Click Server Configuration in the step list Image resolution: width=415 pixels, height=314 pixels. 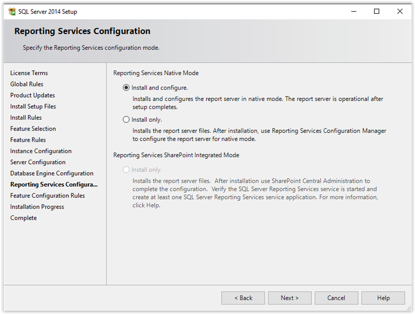pyautogui.click(x=38, y=162)
